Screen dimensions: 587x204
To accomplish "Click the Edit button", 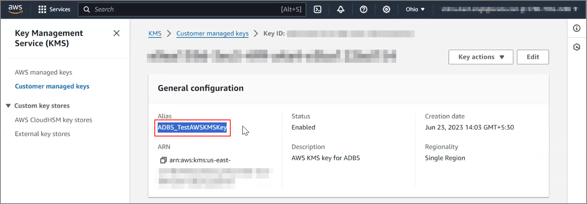I will point(533,57).
